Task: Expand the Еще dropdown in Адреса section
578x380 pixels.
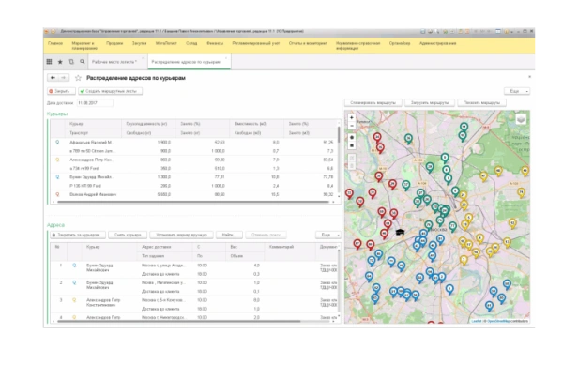Action: (x=327, y=234)
